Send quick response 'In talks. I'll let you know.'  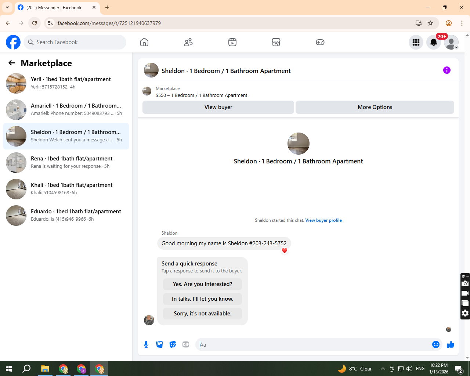203,299
